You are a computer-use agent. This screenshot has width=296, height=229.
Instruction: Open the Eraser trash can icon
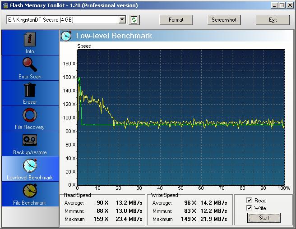coord(30,91)
